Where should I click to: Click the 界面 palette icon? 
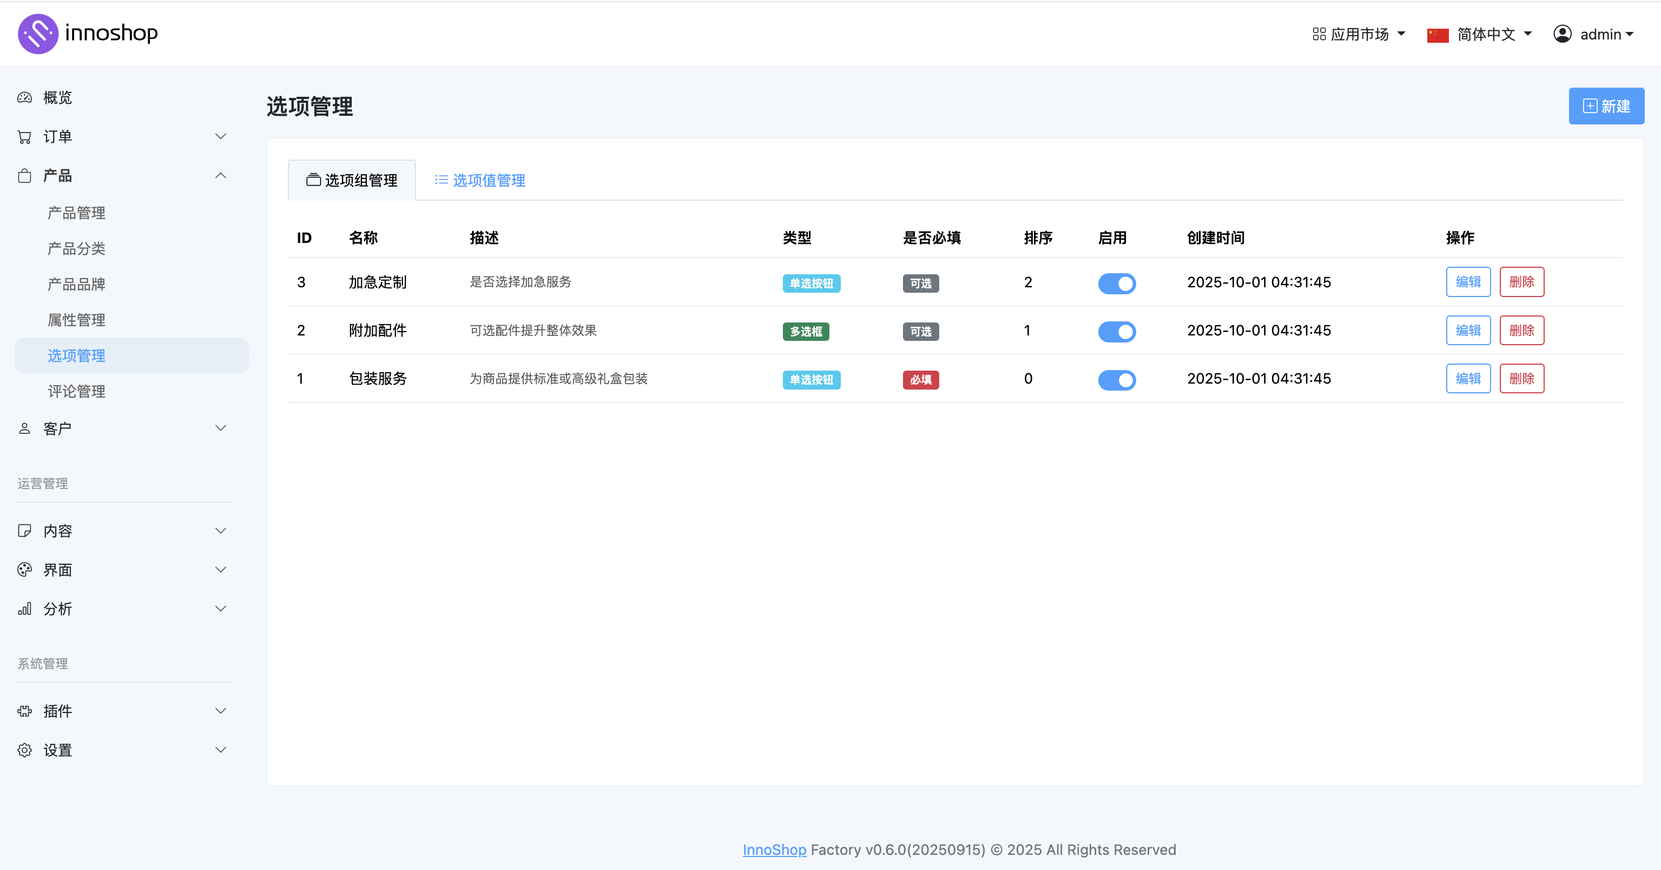[24, 570]
